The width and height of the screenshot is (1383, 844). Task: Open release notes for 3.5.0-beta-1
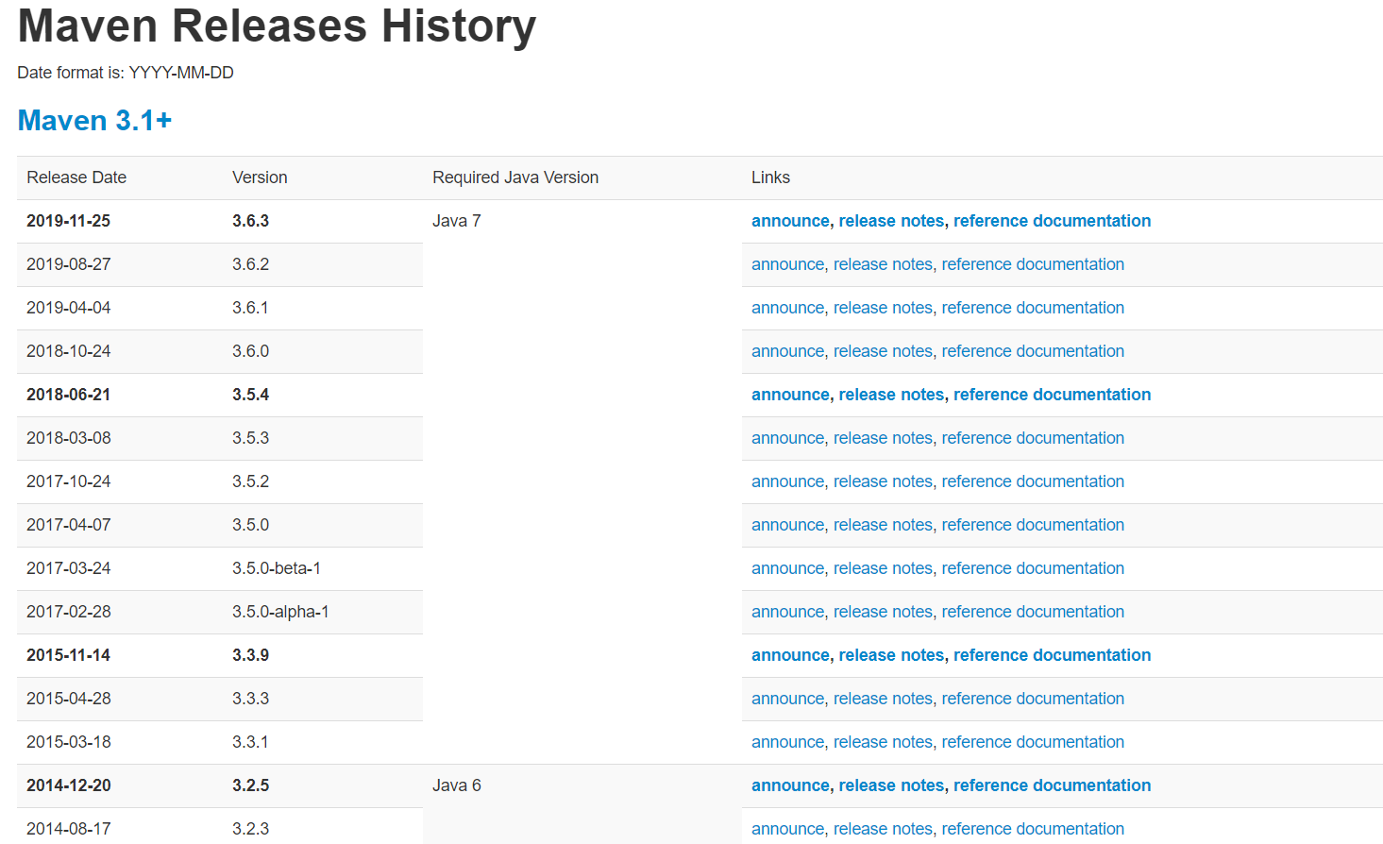pyautogui.click(x=883, y=568)
